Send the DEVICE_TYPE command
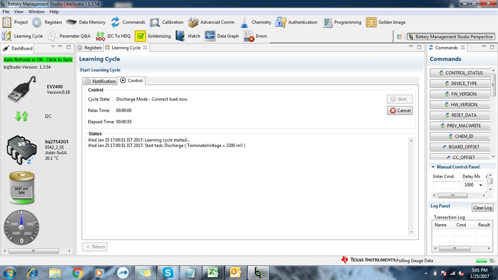 460,83
